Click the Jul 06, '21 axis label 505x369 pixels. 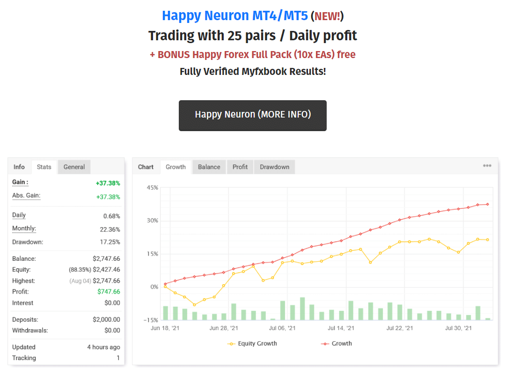[282, 328]
